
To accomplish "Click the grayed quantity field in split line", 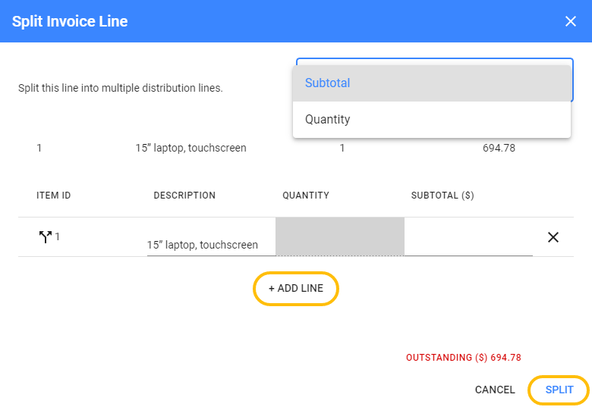I will click(x=340, y=236).
